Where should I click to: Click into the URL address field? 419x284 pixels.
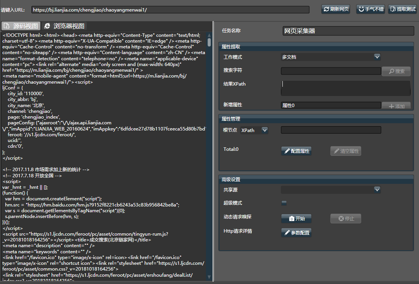(x=170, y=10)
